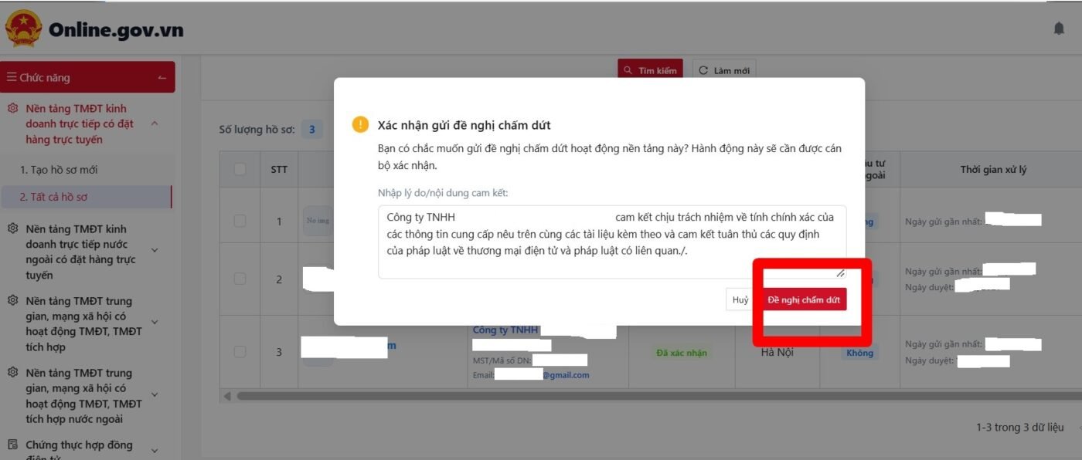Click the dialog title "Xác nhận gửi đề nghị chấm dứt"
1082x460 pixels.
tap(464, 125)
